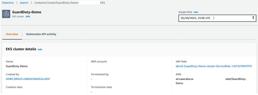Screen dimensions: 258x95
Task: Click the IAM Role label
Action: click(x=181, y=62)
